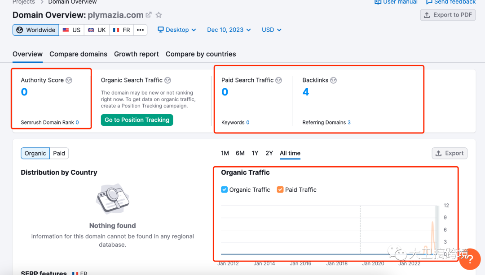Click the chart Export button

point(450,153)
